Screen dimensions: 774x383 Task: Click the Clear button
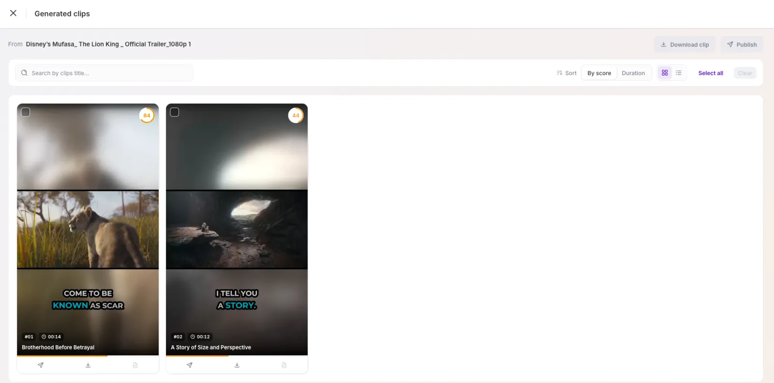pos(745,73)
